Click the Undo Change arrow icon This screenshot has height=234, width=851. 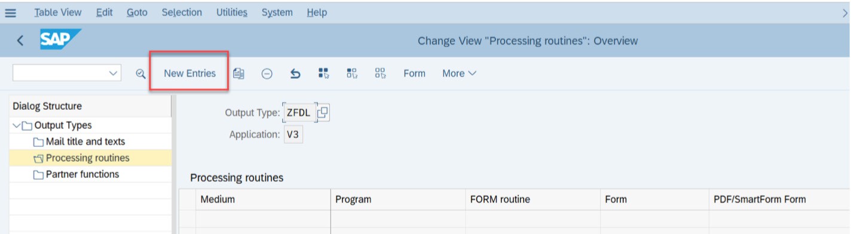[x=295, y=73]
